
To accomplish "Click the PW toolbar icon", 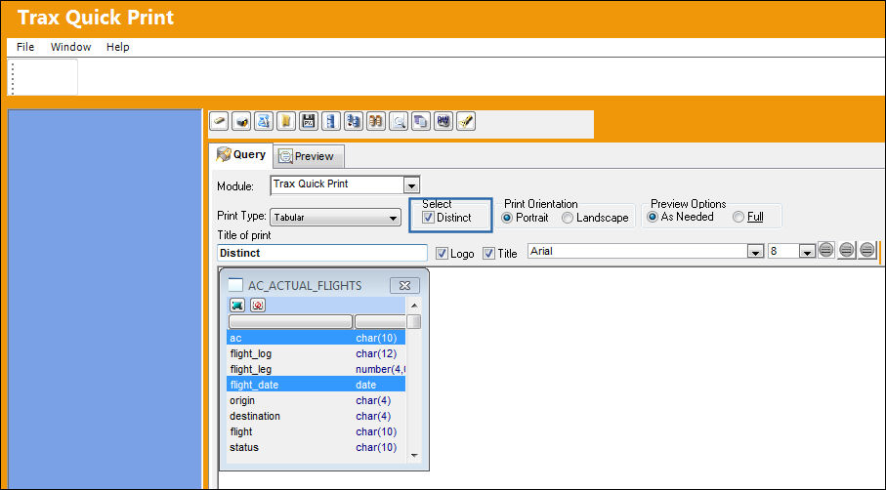I will coord(443,121).
